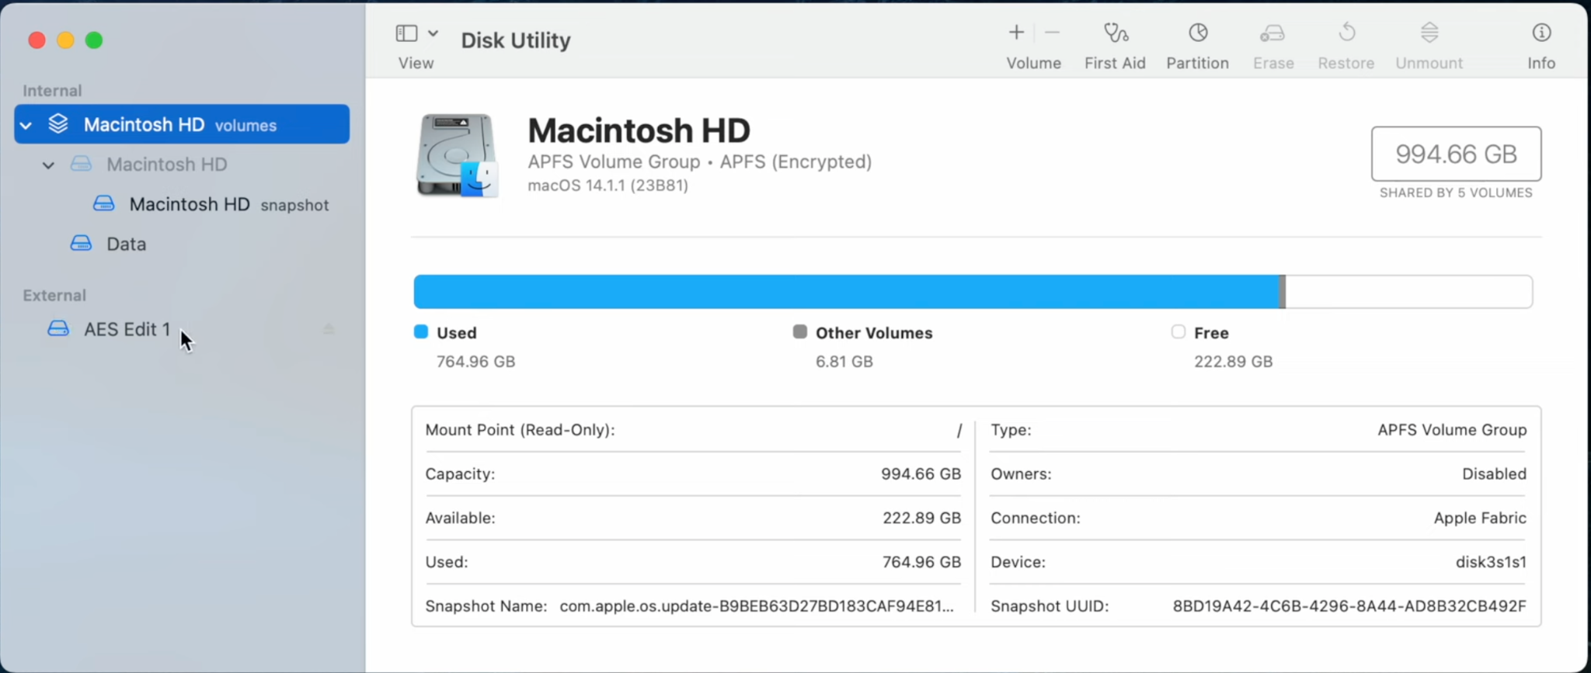
Task: Click the volume group stack icon in sidebar
Action: click(x=58, y=124)
